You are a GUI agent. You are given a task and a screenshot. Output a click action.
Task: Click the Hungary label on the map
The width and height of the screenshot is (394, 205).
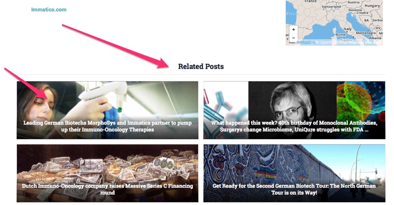click(x=372, y=5)
